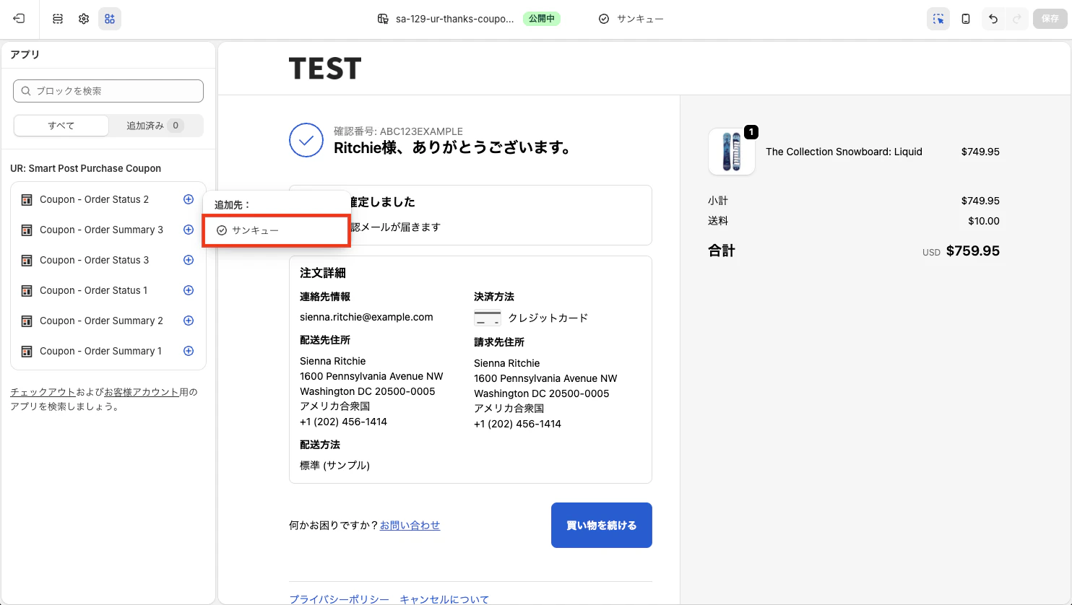Viewport: 1072px width, 605px height.
Task: Click The Collection Snowboard: Liquid text
Action: point(844,152)
